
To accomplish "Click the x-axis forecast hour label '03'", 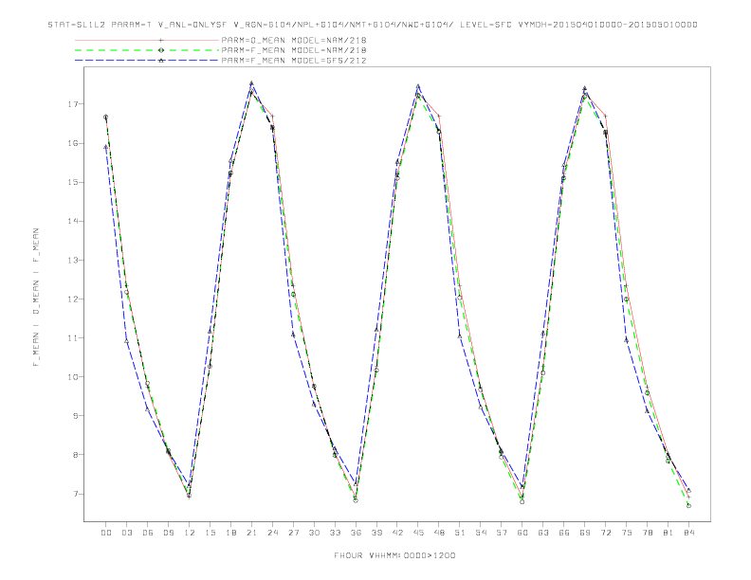I will [127, 533].
